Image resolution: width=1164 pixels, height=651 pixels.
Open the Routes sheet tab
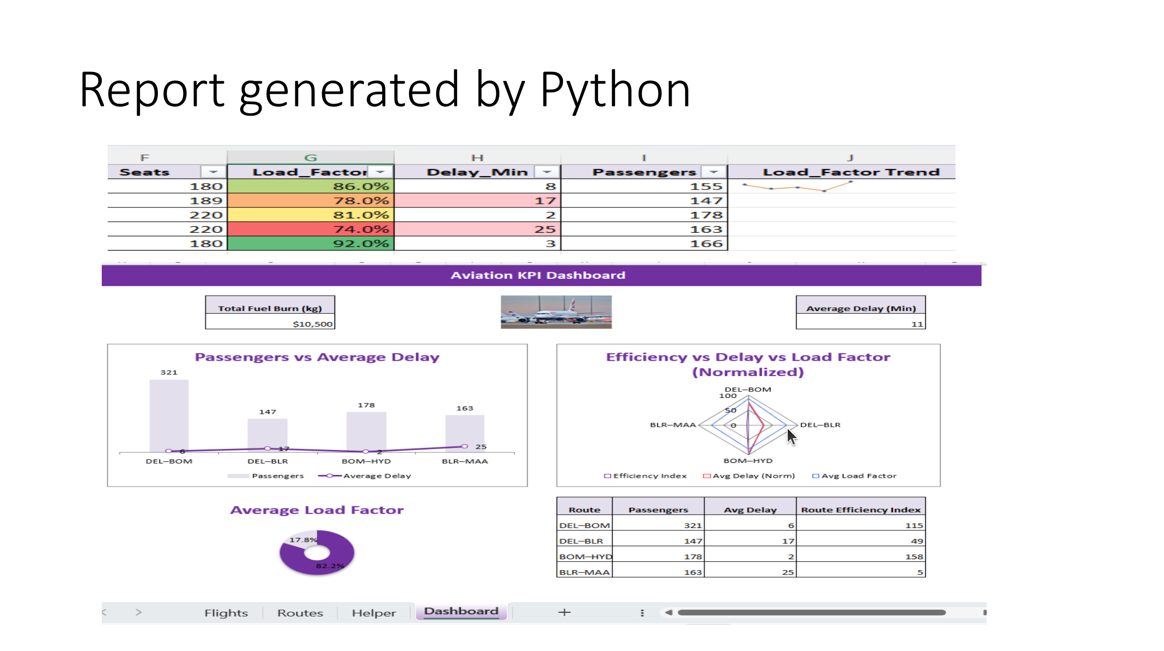(x=300, y=613)
